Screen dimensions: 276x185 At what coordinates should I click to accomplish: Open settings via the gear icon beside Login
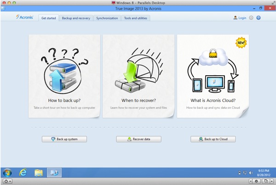click(251, 18)
